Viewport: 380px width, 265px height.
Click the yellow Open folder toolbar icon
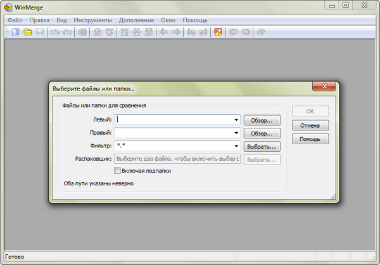point(28,32)
